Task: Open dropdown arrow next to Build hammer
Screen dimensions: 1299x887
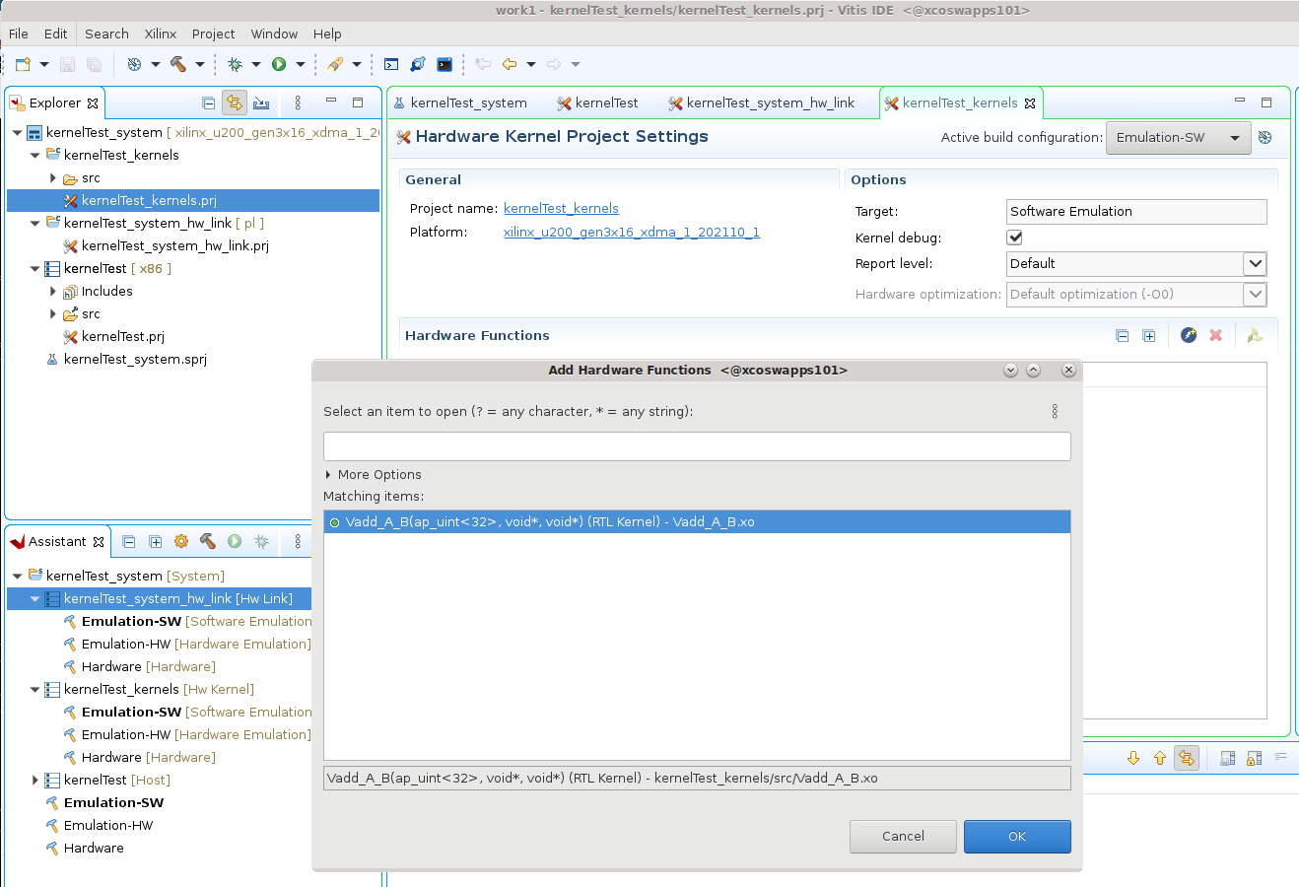Action: coord(200,64)
